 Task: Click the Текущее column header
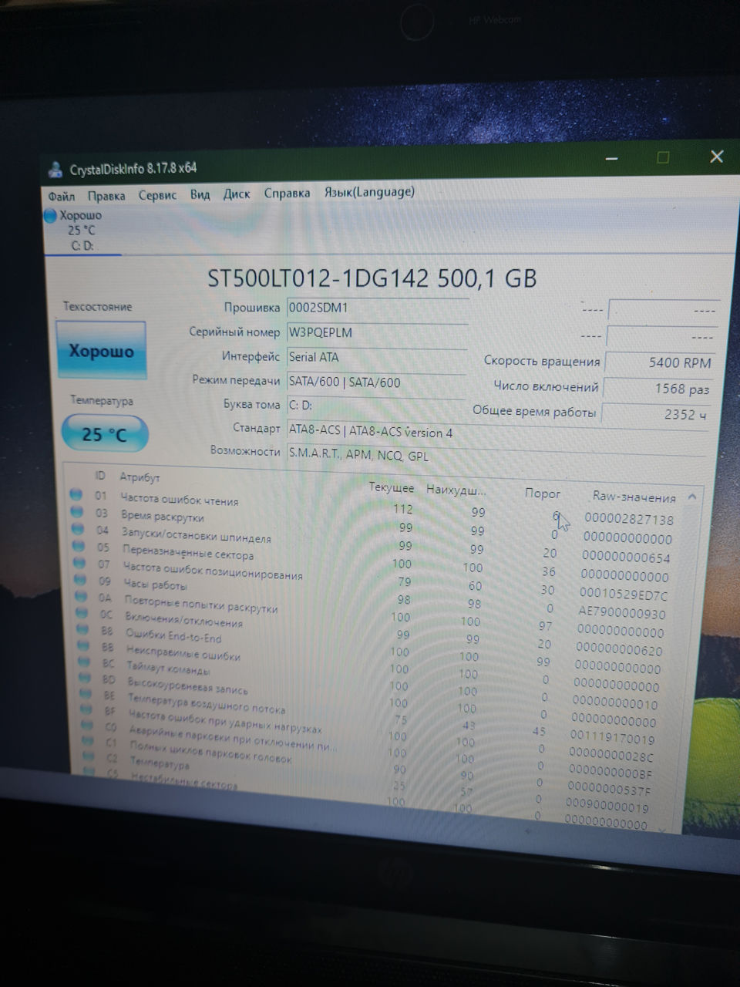point(392,487)
